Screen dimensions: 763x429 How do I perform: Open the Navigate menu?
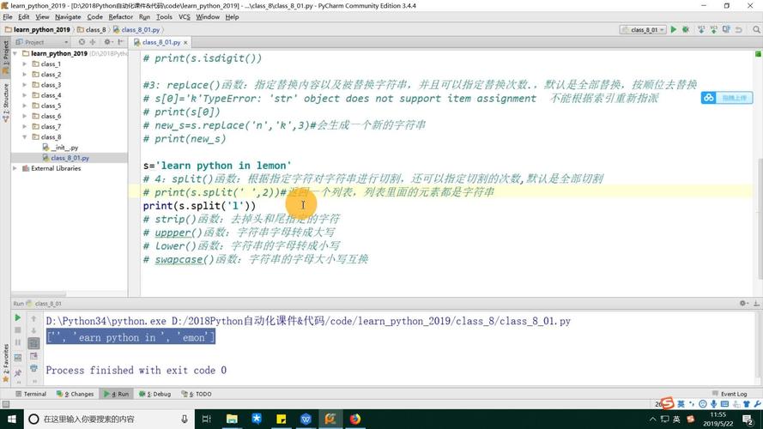68,17
